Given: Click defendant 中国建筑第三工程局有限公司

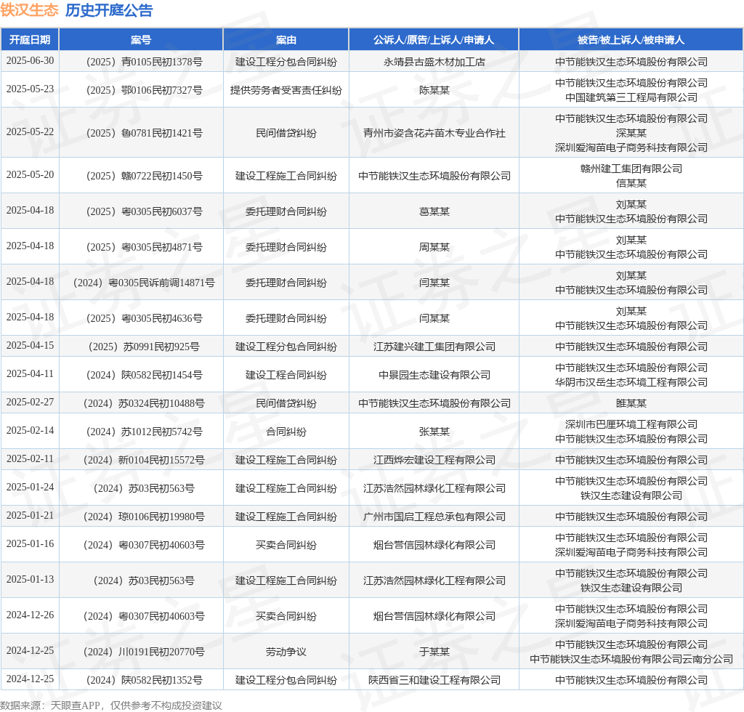Looking at the screenshot, I should click(631, 97).
